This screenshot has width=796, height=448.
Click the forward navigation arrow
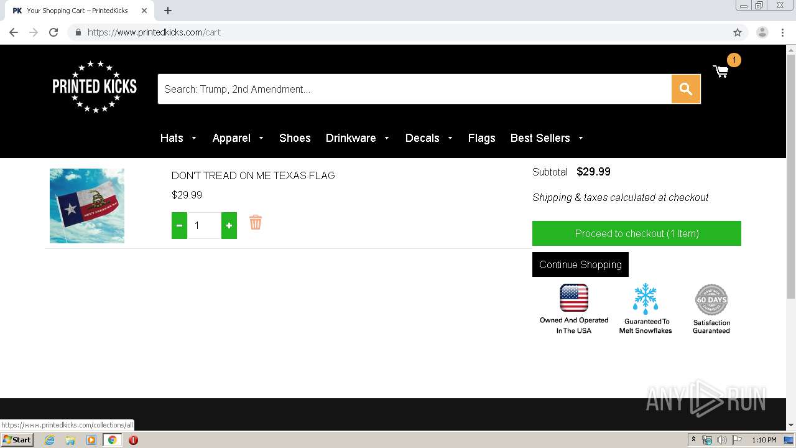[34, 32]
